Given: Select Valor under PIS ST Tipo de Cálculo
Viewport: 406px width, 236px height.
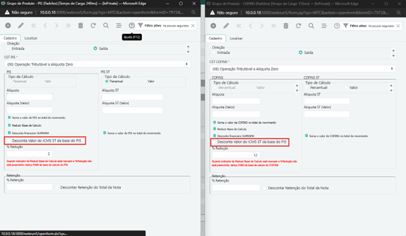Looking at the screenshot, I should pyautogui.click(x=145, y=81).
